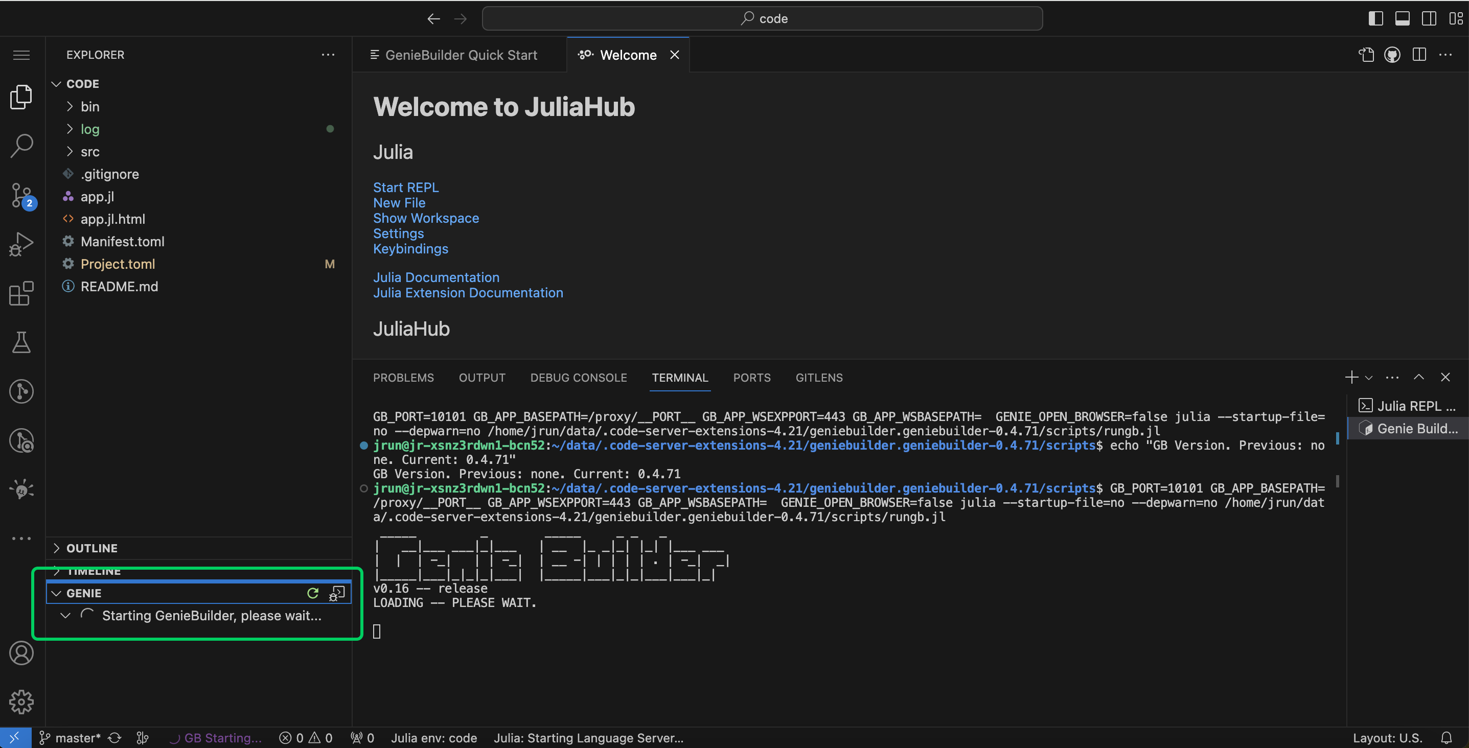Screen dimensions: 1469x748
Task: Open notifications bell in status bar
Action: tap(1446, 738)
